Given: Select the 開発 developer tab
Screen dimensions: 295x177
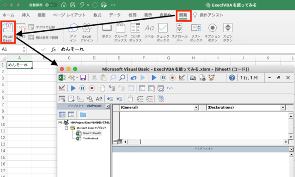Looking at the screenshot, I should [x=183, y=15].
